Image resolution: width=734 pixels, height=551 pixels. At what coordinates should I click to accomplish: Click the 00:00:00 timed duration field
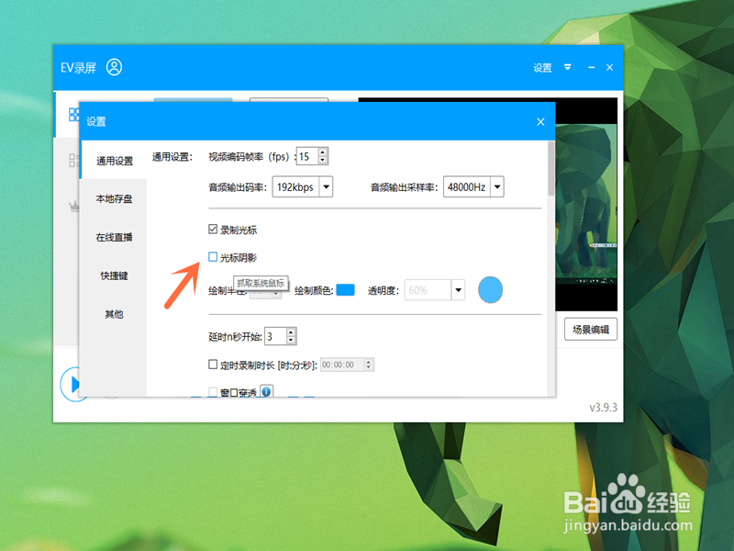click(347, 365)
